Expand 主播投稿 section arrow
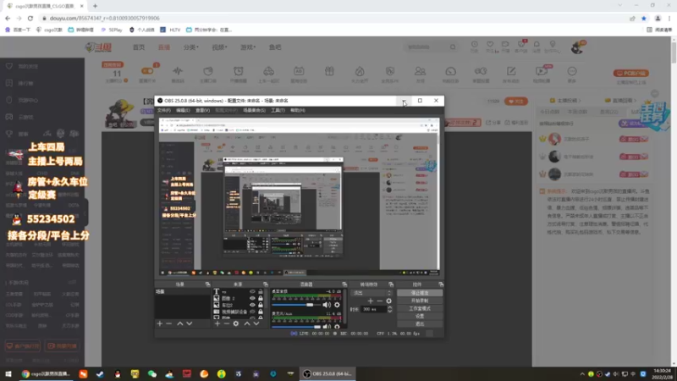 [580, 101]
